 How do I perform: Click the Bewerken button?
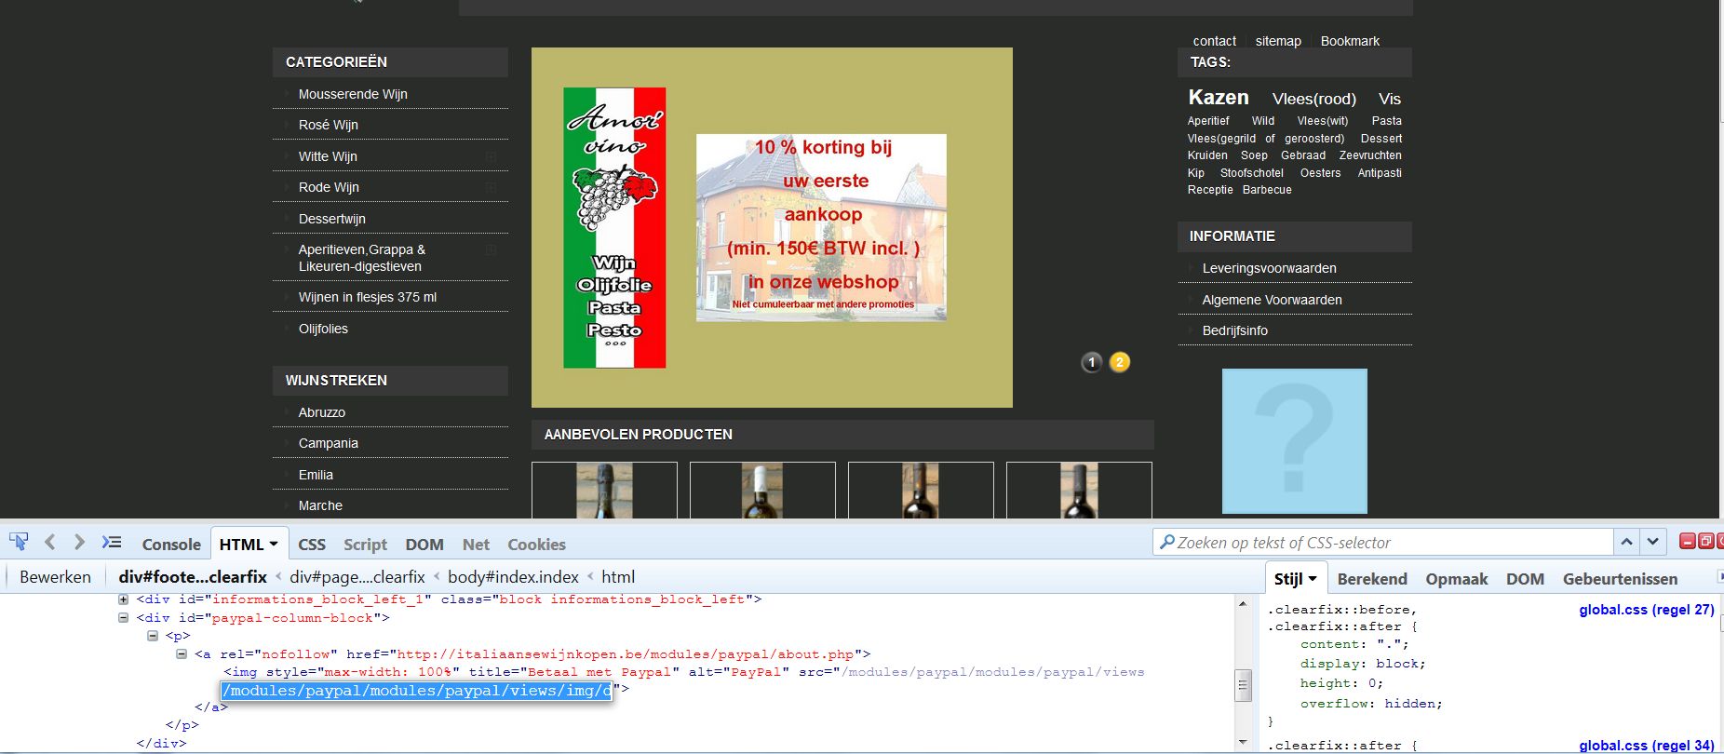pos(55,577)
